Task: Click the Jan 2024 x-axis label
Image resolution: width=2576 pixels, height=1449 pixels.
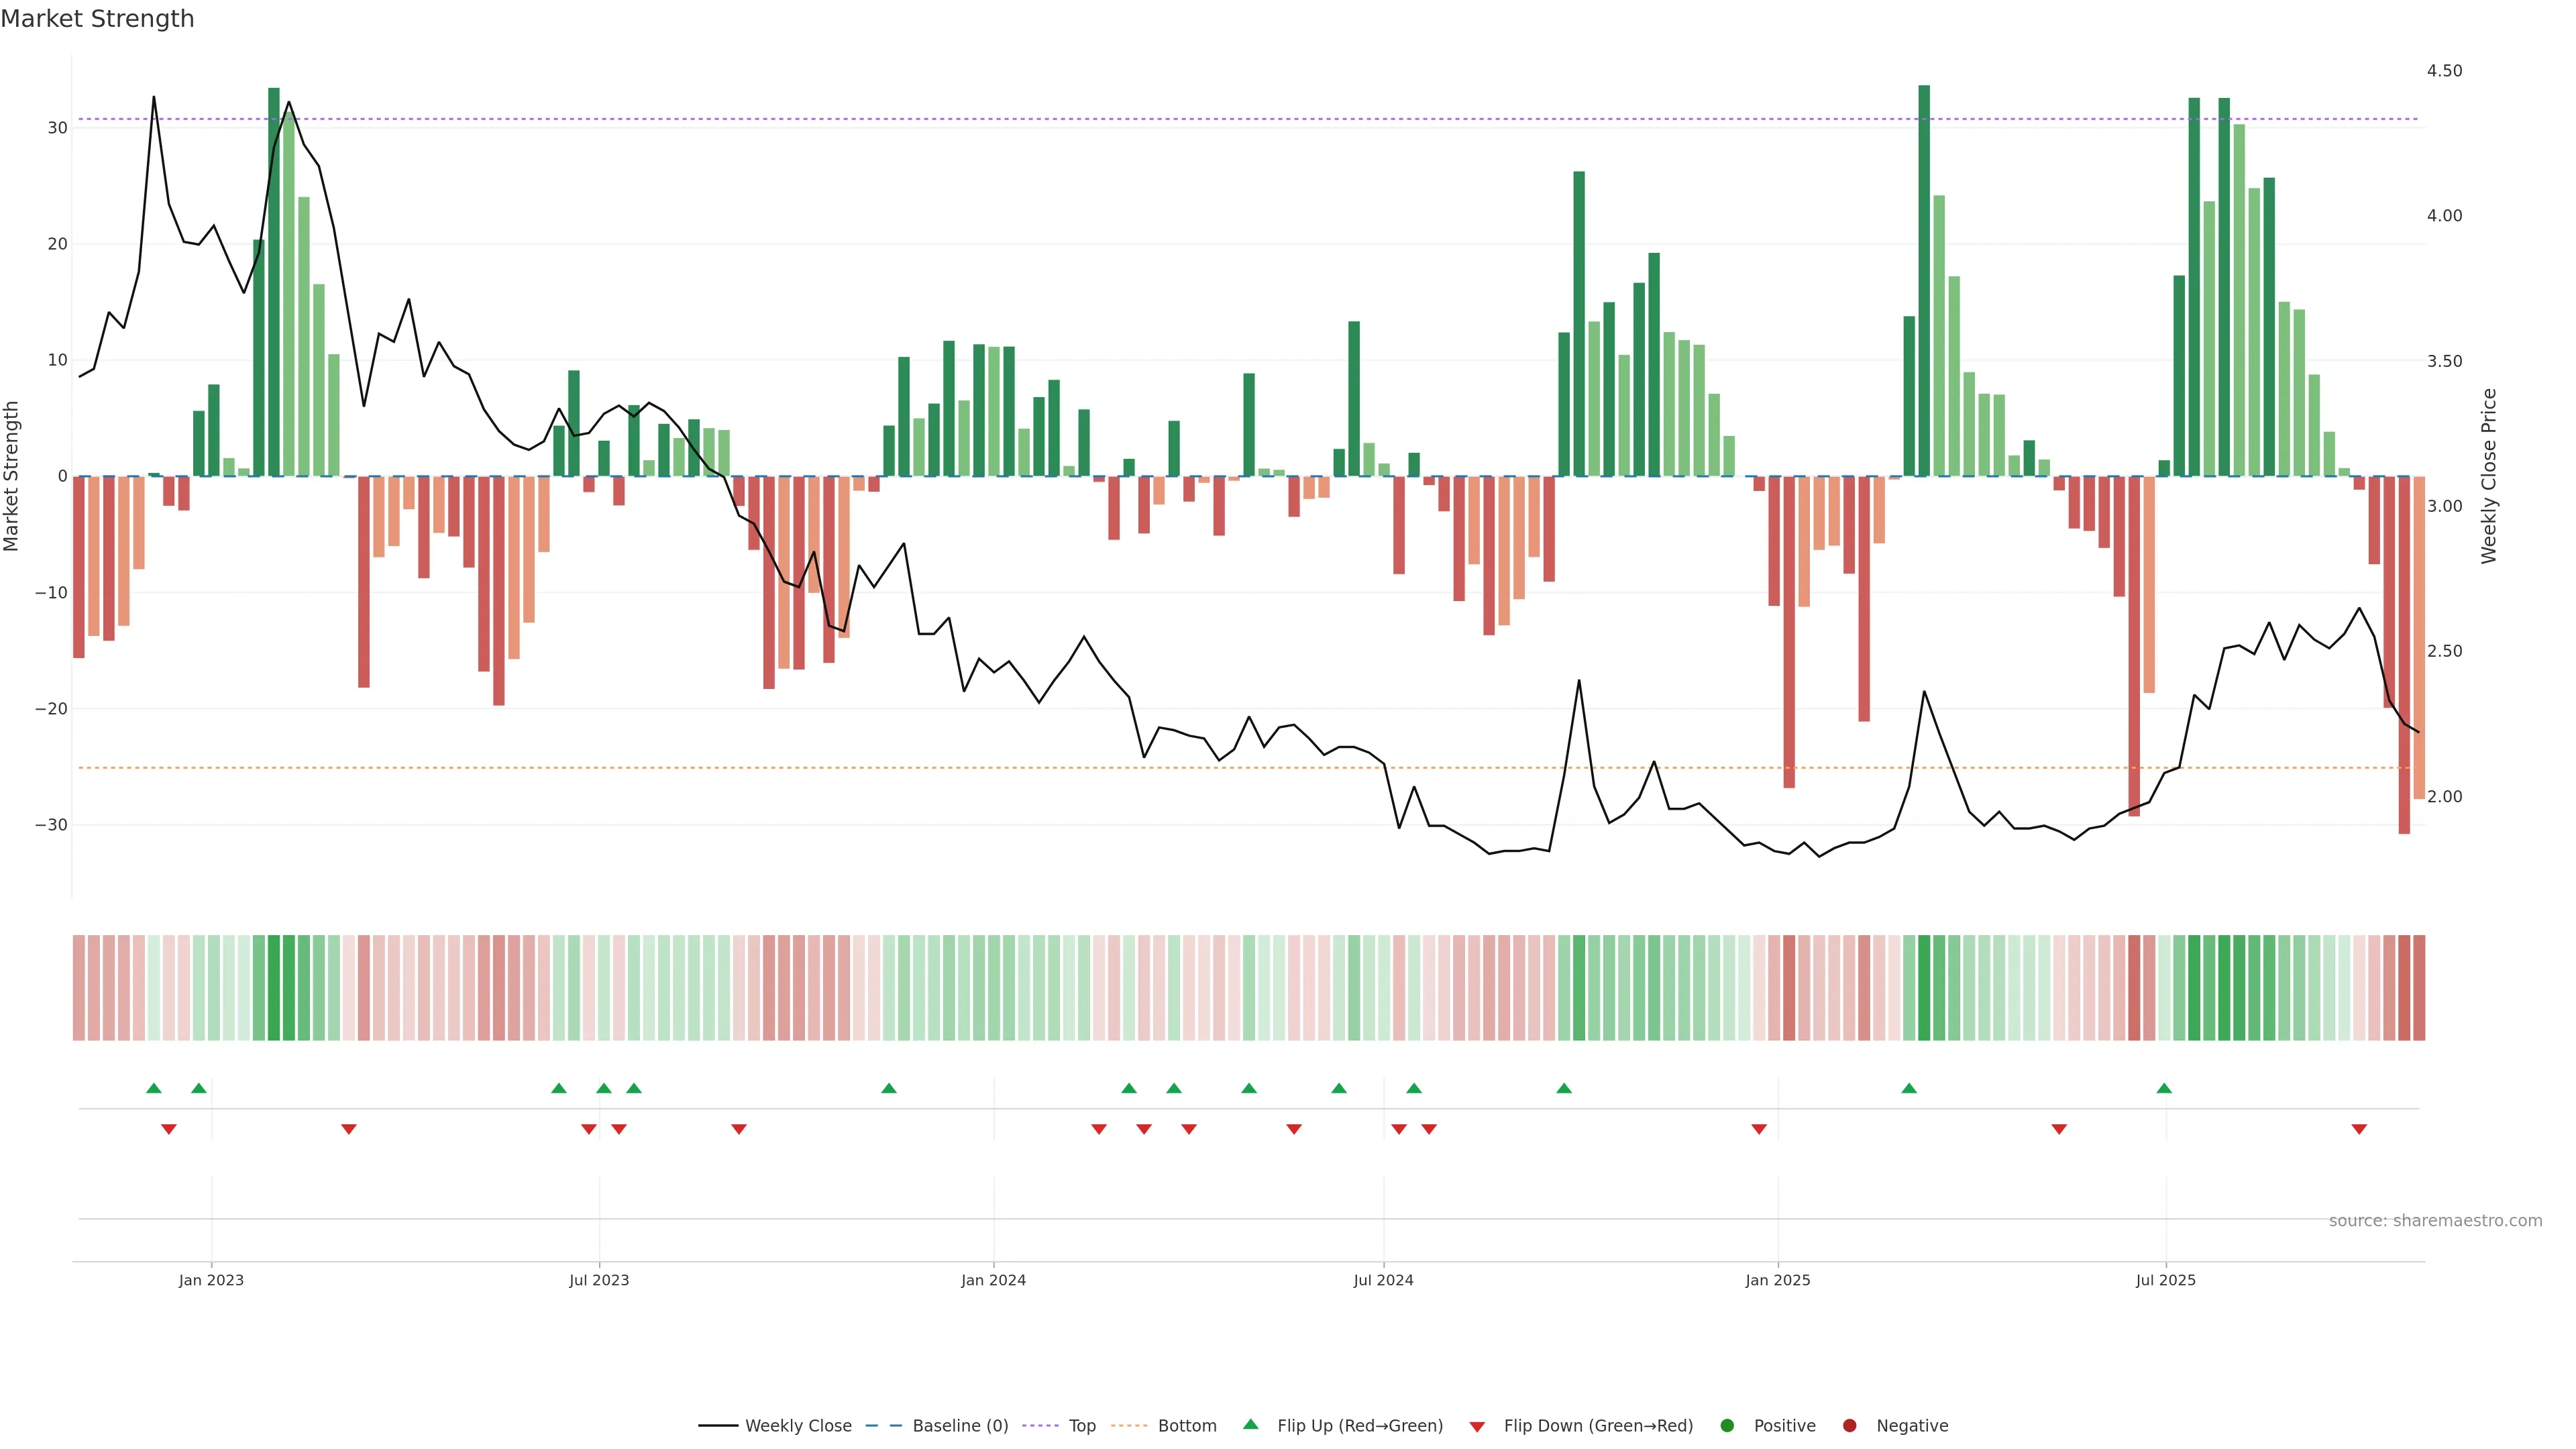Action: (993, 1280)
